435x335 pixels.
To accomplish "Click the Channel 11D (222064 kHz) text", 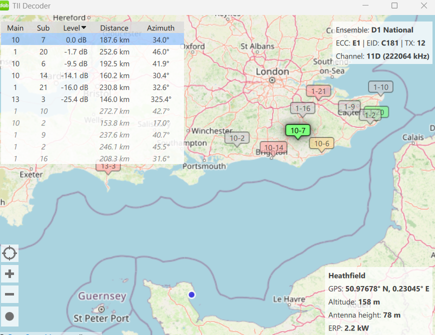I will tap(382, 56).
